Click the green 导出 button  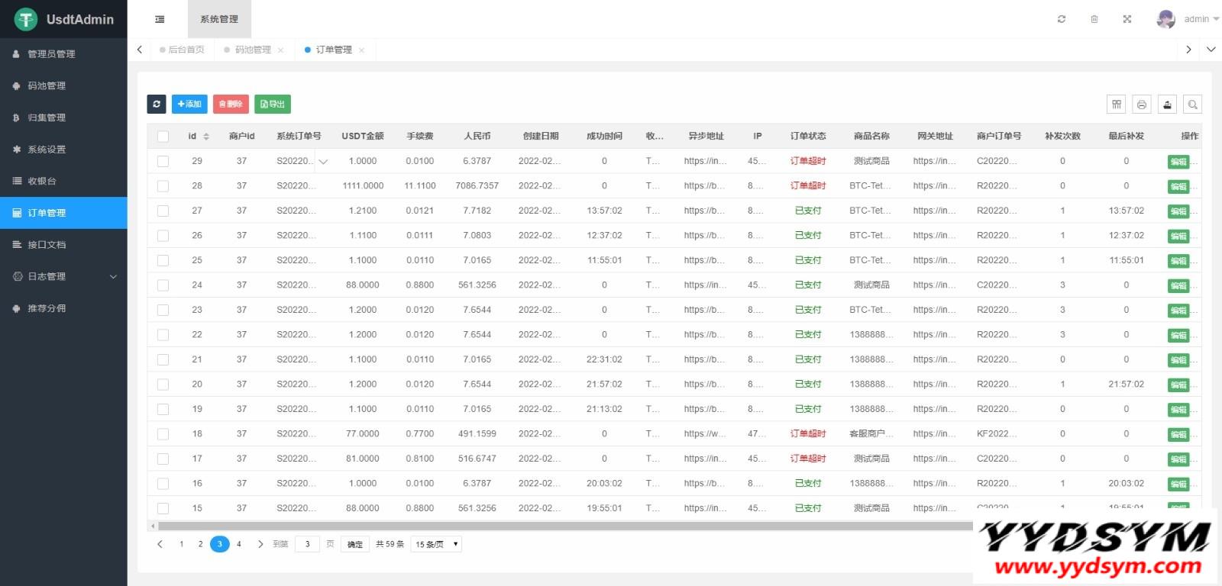coord(273,104)
